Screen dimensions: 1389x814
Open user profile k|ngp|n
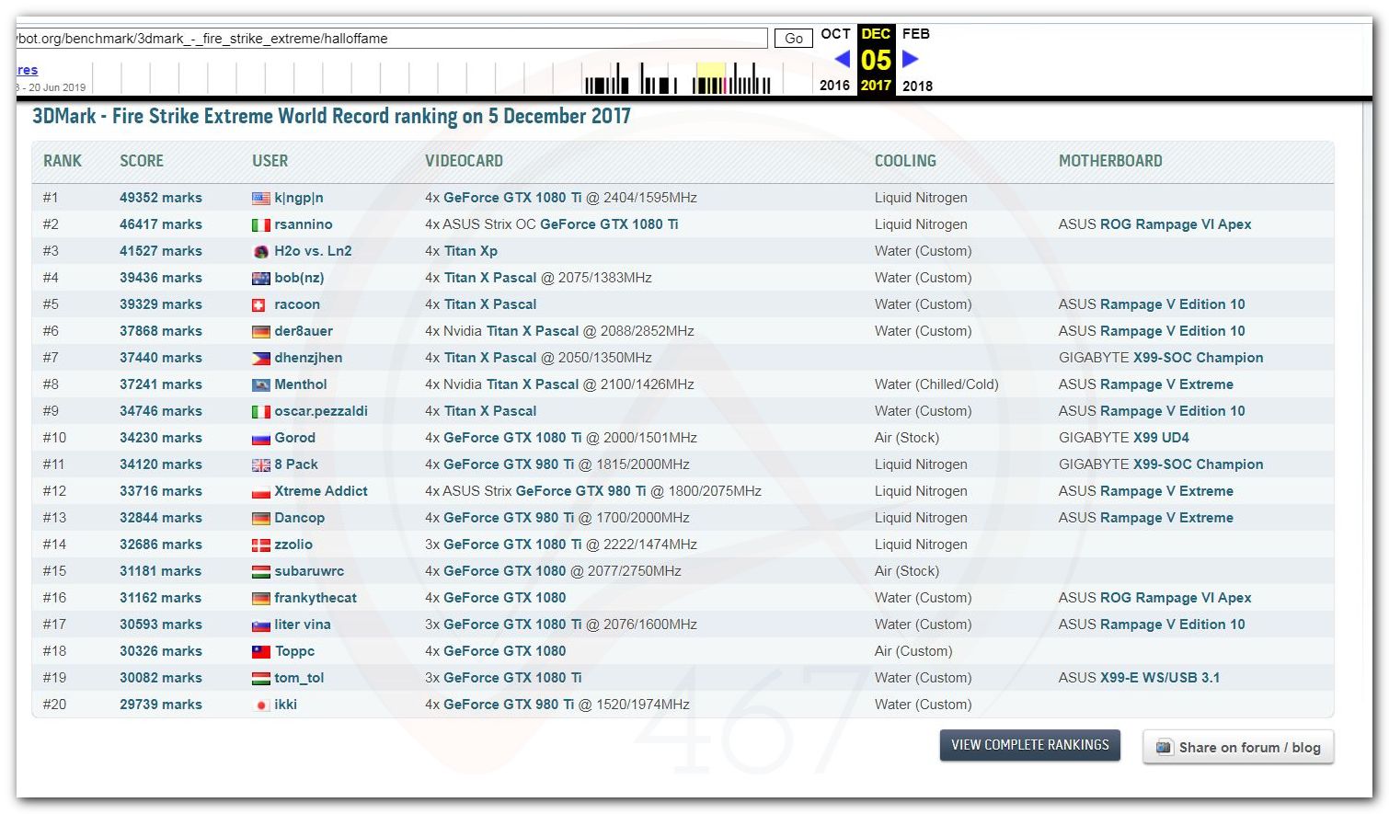click(299, 198)
